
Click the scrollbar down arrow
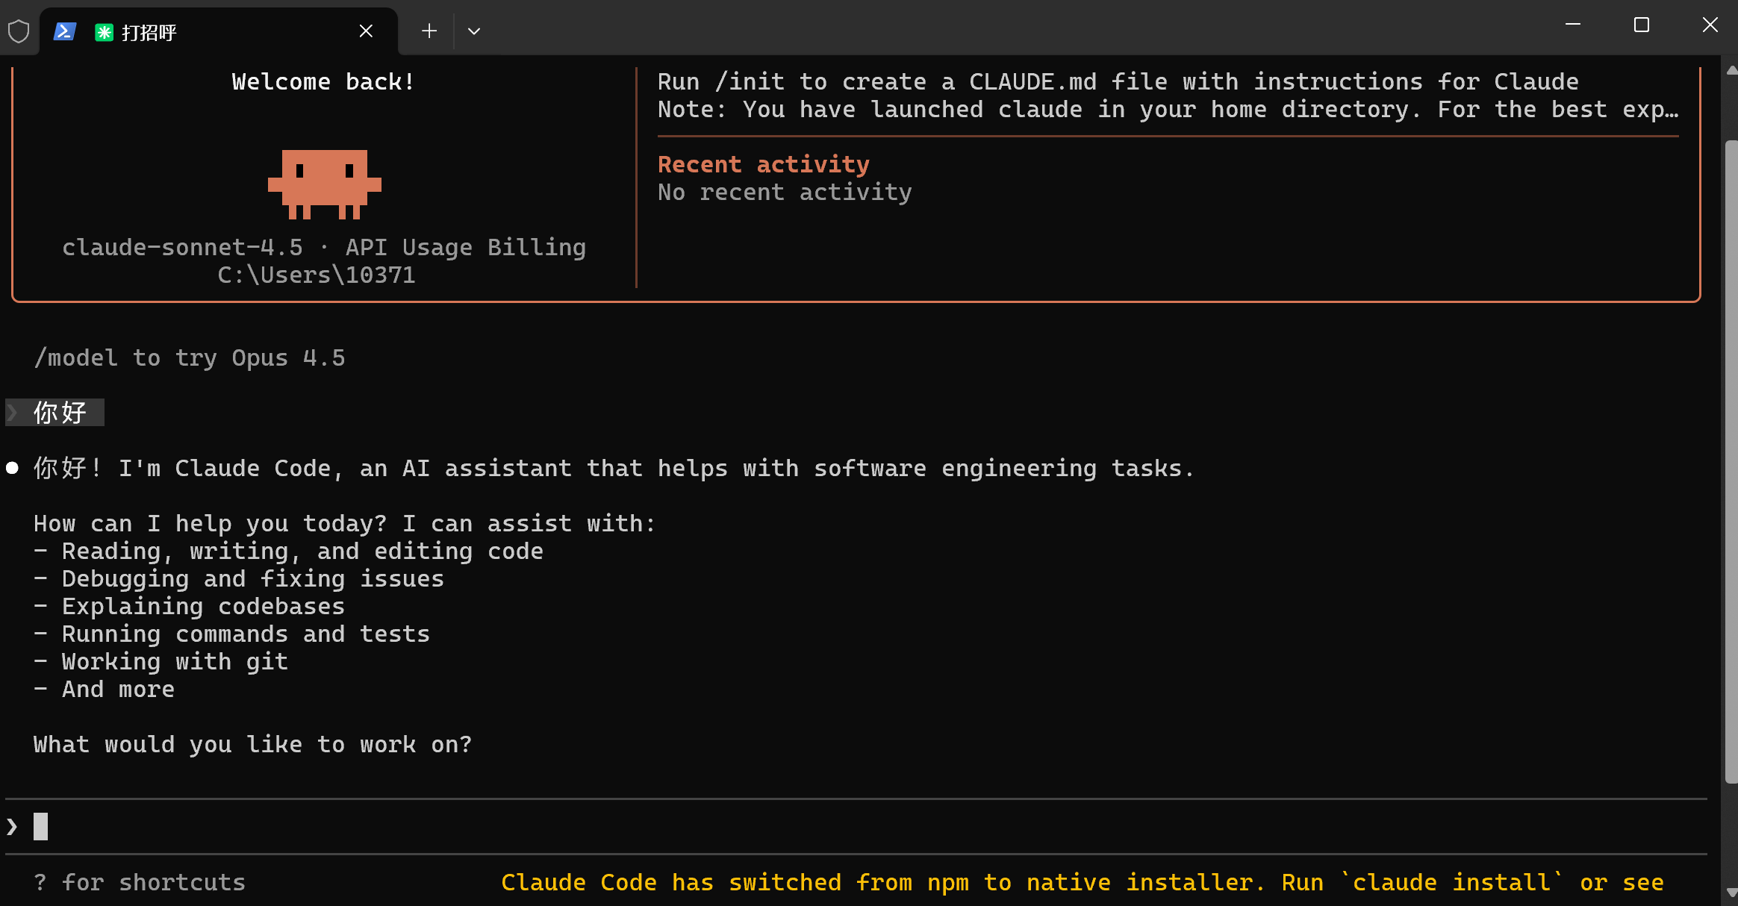[1731, 893]
